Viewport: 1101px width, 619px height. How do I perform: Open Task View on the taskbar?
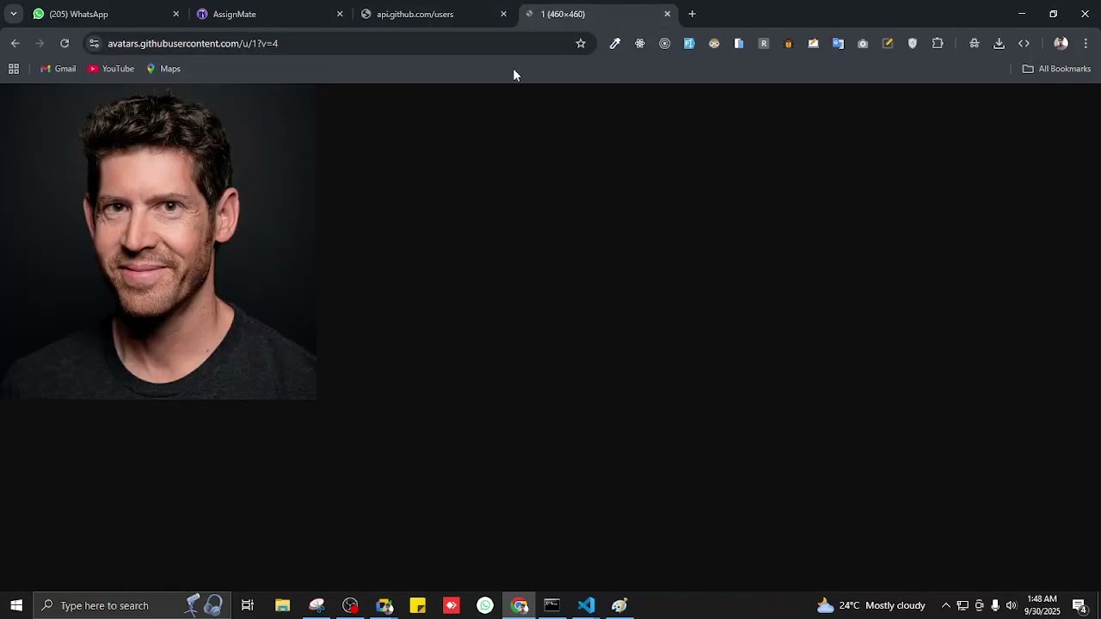tap(248, 605)
